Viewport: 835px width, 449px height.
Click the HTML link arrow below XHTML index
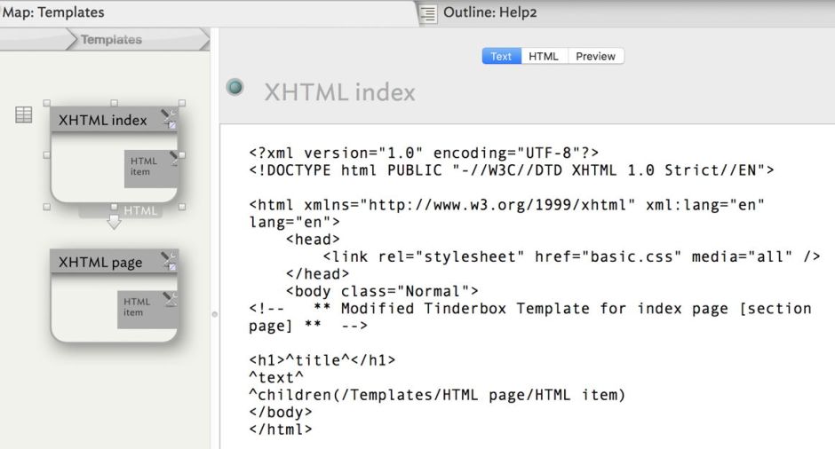coord(114,223)
